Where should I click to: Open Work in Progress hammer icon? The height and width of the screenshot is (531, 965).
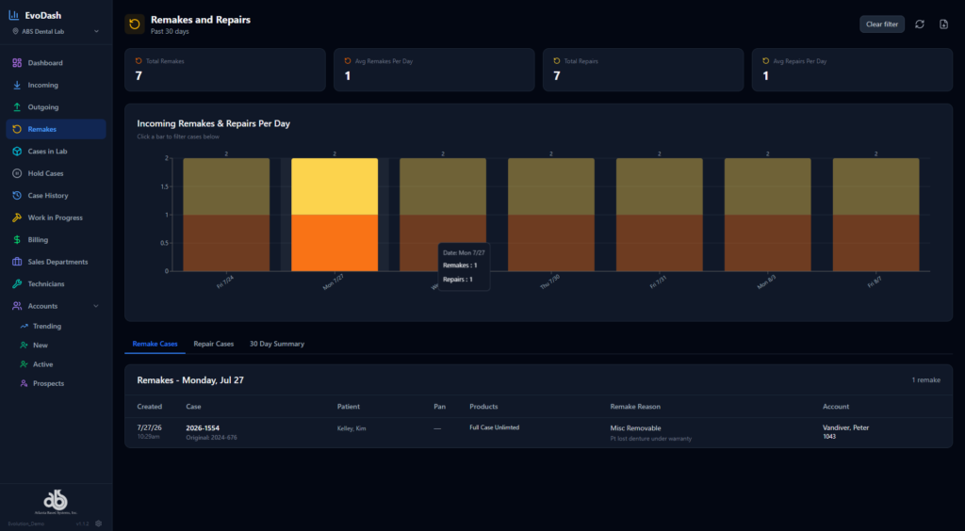pyautogui.click(x=17, y=217)
